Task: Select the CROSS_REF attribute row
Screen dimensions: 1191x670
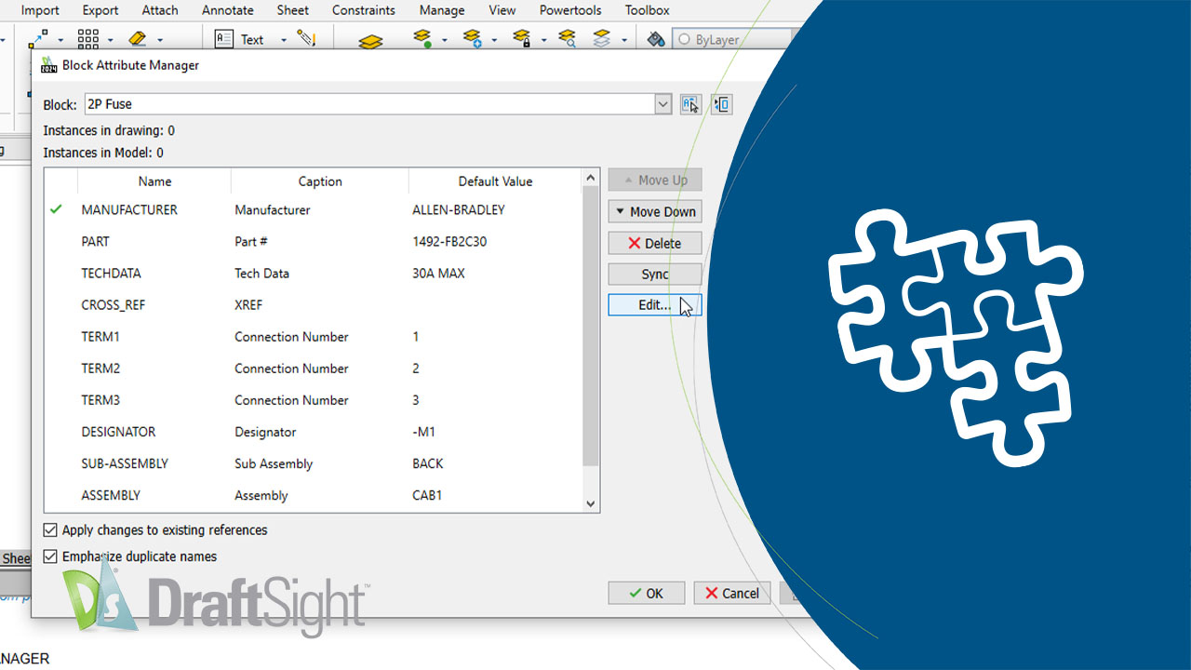Action: pyautogui.click(x=314, y=305)
